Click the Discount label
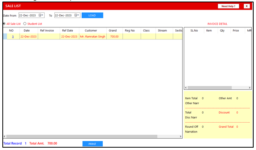The width and height of the screenshot is (256, 150). coord(224,112)
